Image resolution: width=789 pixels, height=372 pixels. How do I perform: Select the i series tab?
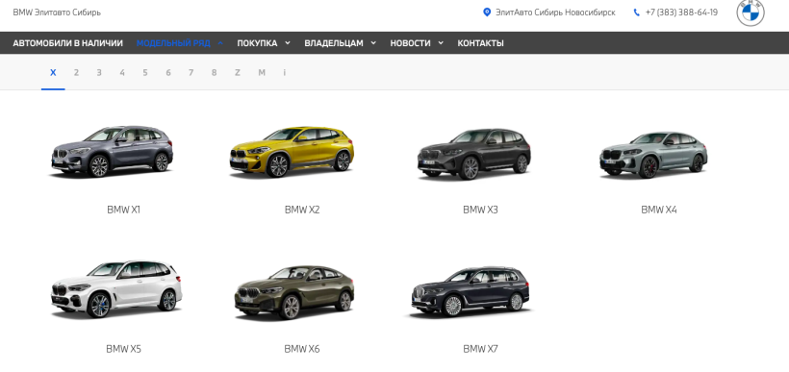coord(284,73)
